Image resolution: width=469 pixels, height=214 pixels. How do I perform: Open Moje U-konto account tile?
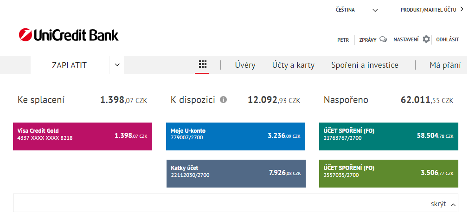(236, 136)
